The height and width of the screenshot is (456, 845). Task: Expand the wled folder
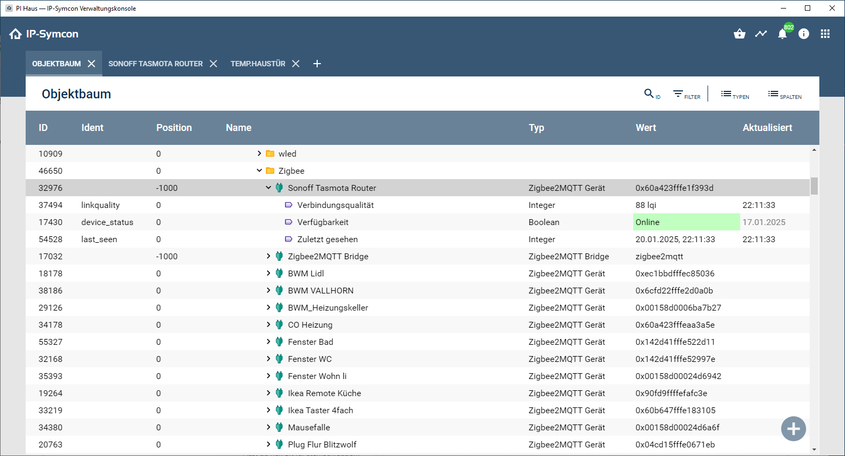(259, 153)
